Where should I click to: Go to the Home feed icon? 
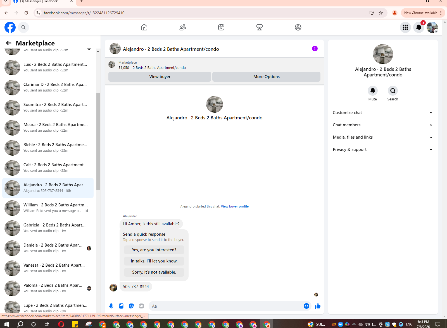coord(144,27)
